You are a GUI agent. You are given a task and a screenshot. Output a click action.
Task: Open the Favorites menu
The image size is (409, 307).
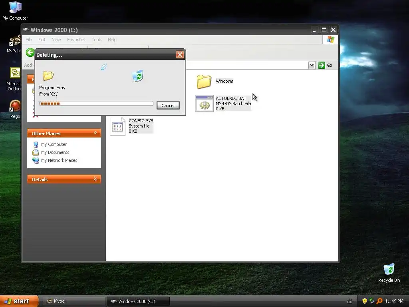click(x=76, y=40)
